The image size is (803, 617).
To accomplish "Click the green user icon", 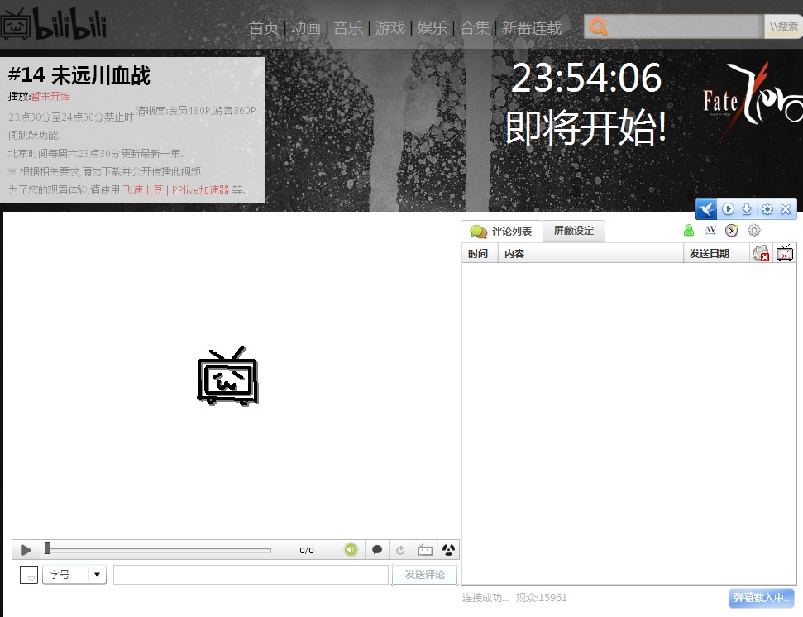I will [689, 231].
